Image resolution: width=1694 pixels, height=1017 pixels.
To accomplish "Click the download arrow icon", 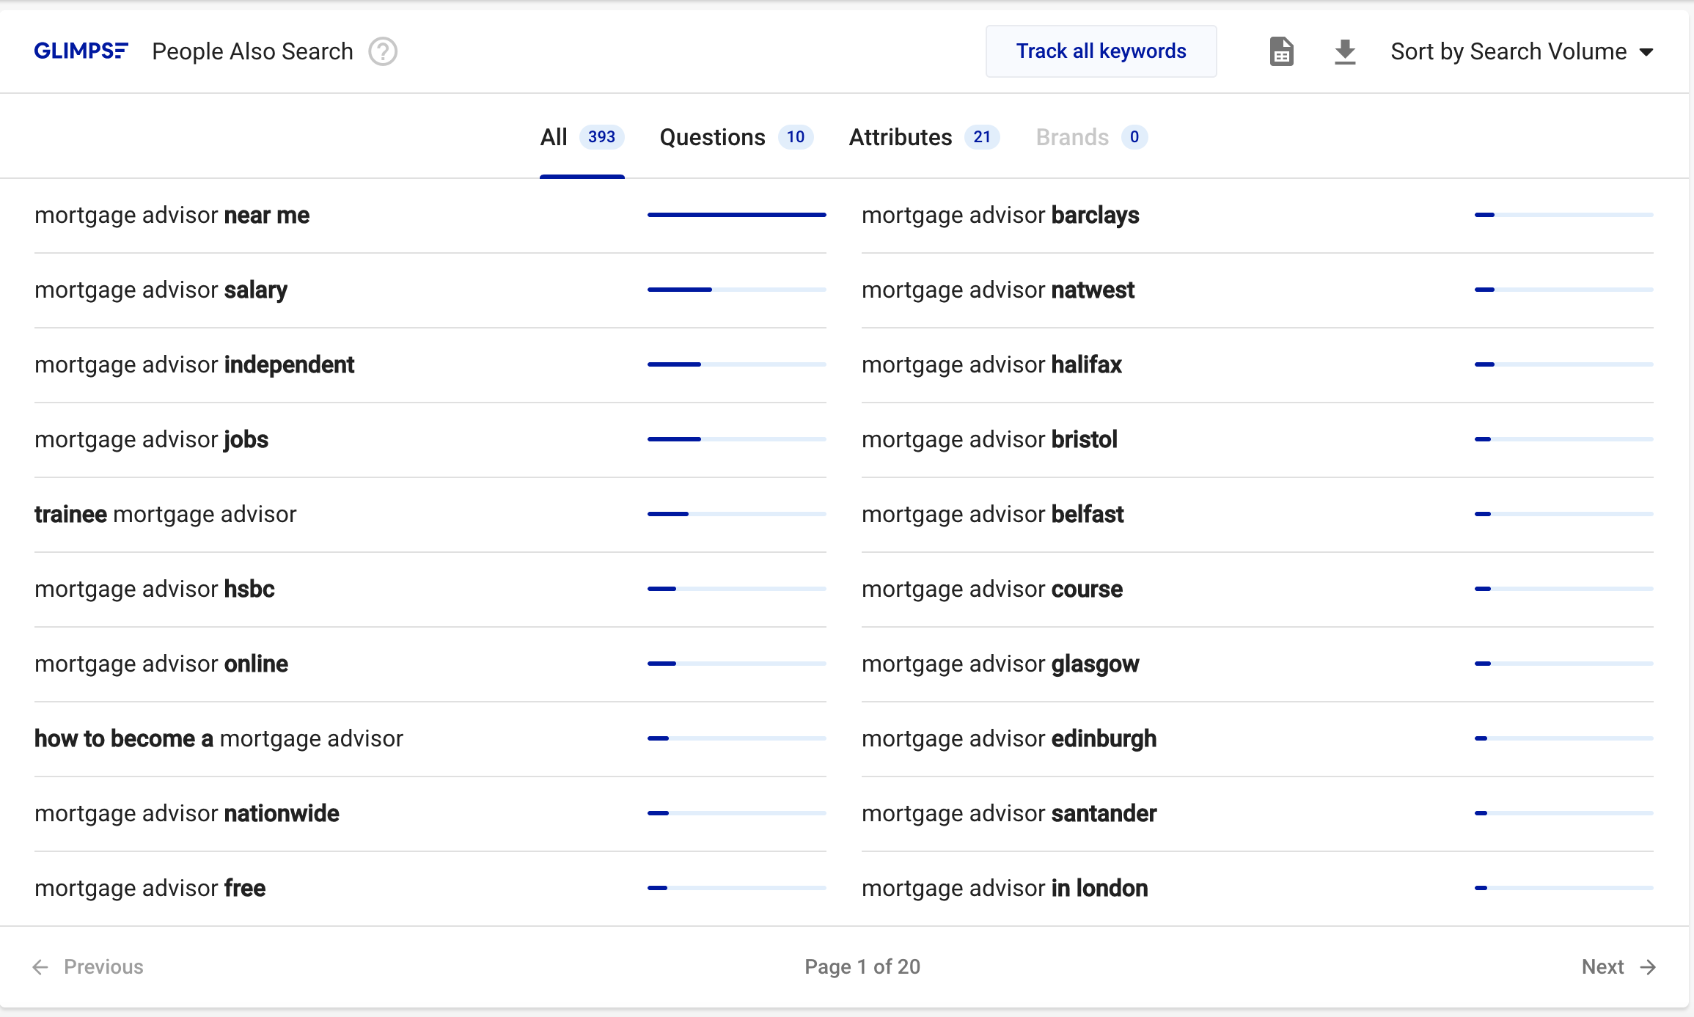I will (1344, 51).
